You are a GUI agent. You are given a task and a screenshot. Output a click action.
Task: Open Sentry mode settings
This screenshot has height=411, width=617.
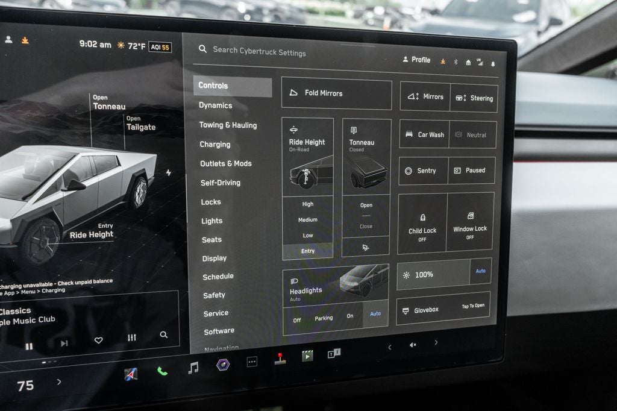click(x=422, y=171)
